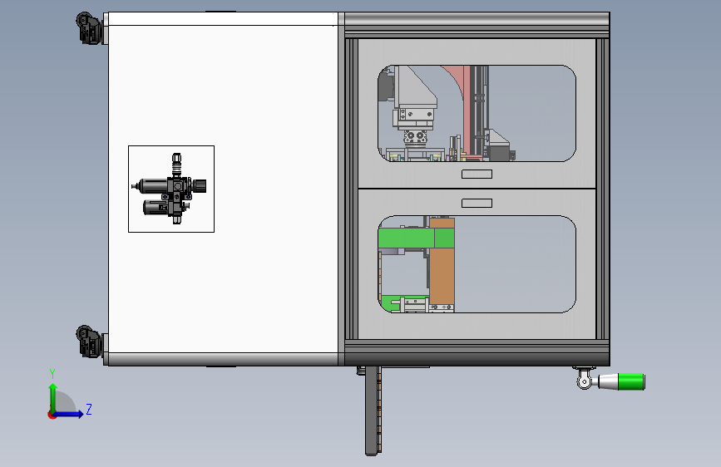Select the top aluminum profile rail
The image size is (721, 467).
(477, 25)
